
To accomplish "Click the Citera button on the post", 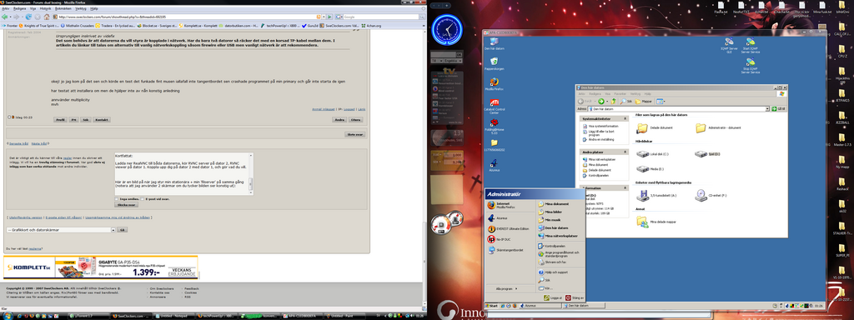I will pyautogui.click(x=355, y=119).
